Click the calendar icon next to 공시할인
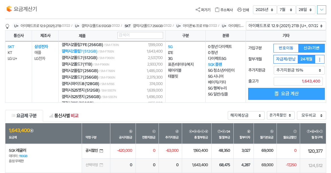Screen dimensions: 331x173 (101, 151)
